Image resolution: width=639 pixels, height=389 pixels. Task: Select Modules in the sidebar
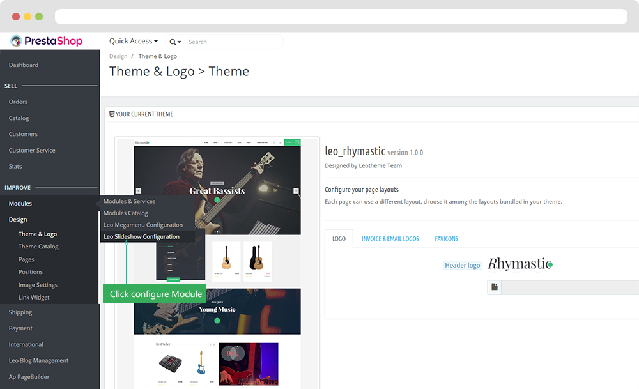tap(20, 203)
